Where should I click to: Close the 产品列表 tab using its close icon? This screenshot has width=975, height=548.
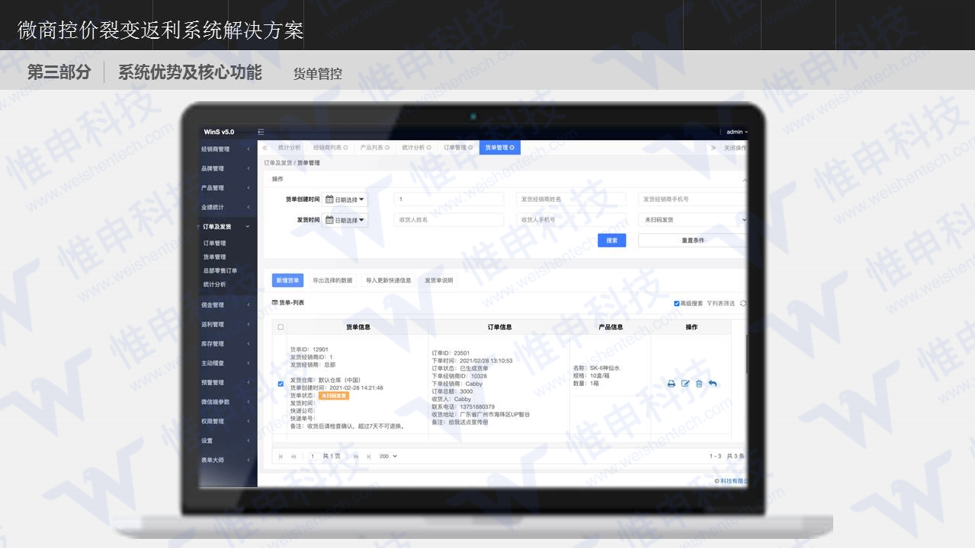387,147
